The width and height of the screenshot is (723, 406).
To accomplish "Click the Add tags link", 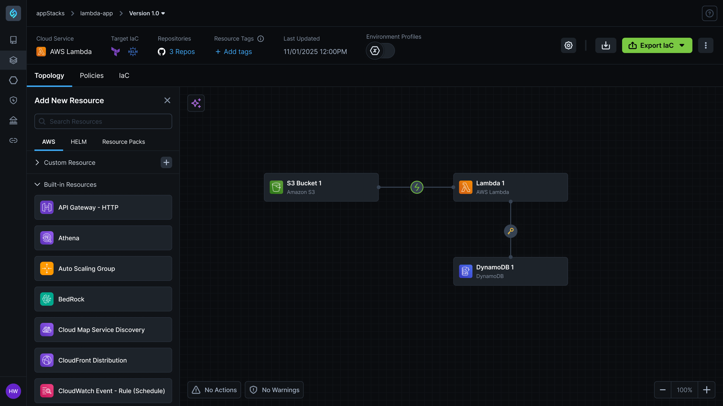I will coord(233,51).
